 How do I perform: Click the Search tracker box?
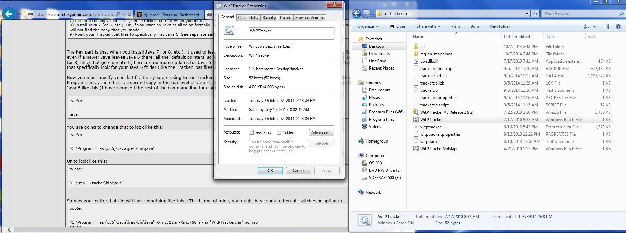point(583,14)
